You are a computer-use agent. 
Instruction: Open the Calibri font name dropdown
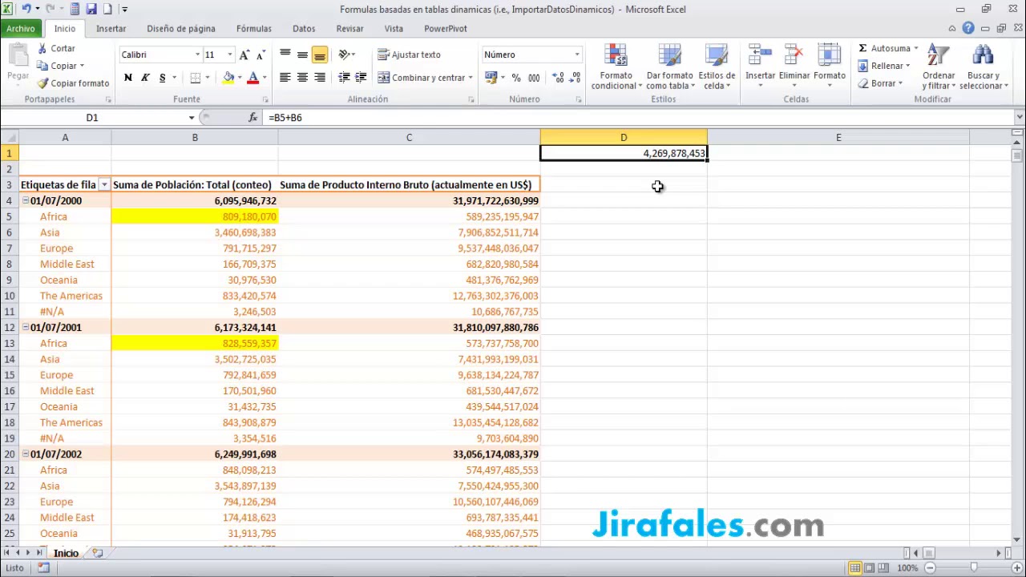pos(197,54)
